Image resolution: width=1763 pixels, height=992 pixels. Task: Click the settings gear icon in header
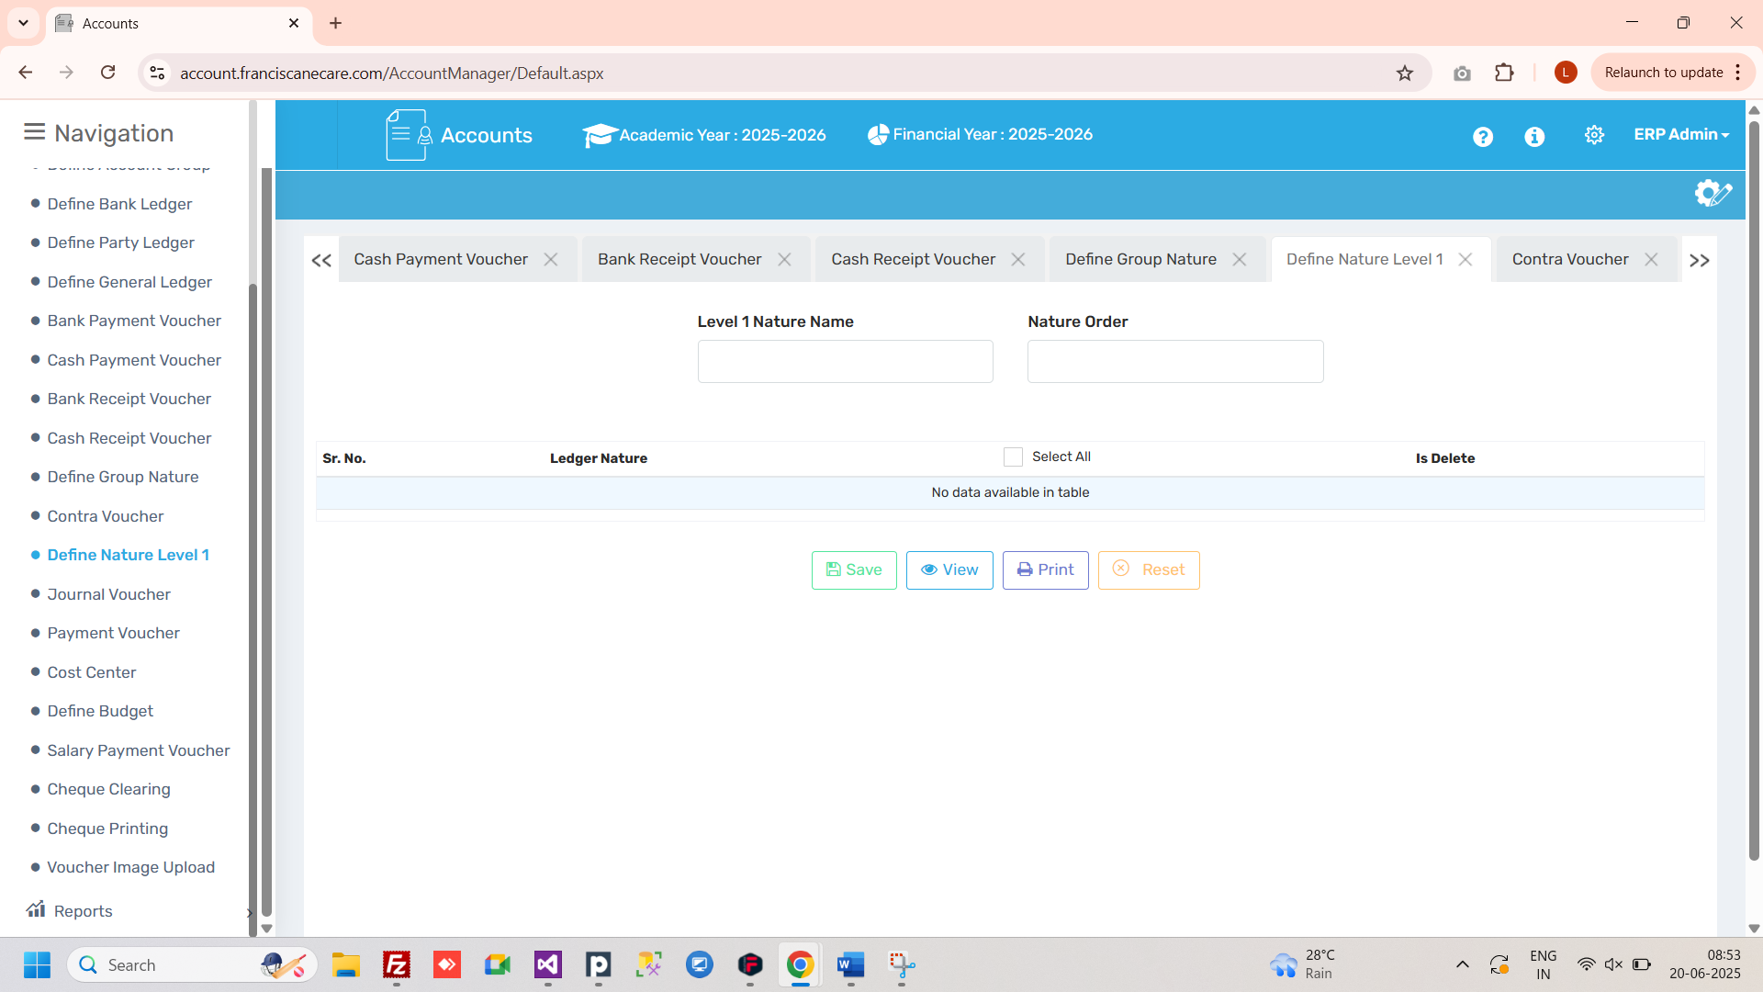click(x=1594, y=135)
